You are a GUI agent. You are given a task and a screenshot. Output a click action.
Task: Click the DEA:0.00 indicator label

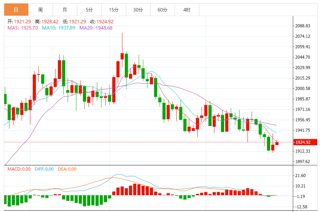tap(67, 169)
